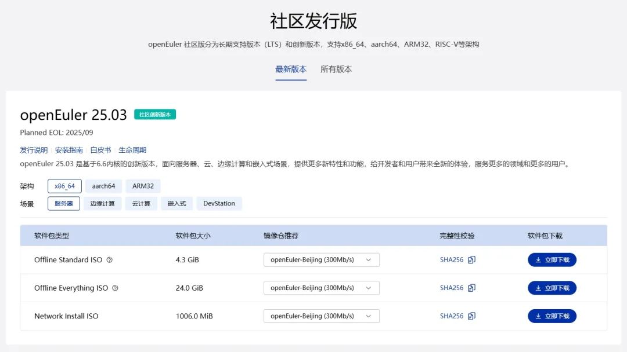Image resolution: width=627 pixels, height=352 pixels.
Task: Copy SHA256 for Network Install ISO
Action: point(471,316)
